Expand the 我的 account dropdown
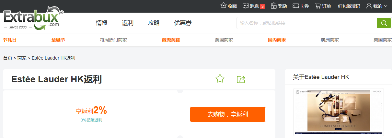The image size is (392, 138). click(377, 6)
